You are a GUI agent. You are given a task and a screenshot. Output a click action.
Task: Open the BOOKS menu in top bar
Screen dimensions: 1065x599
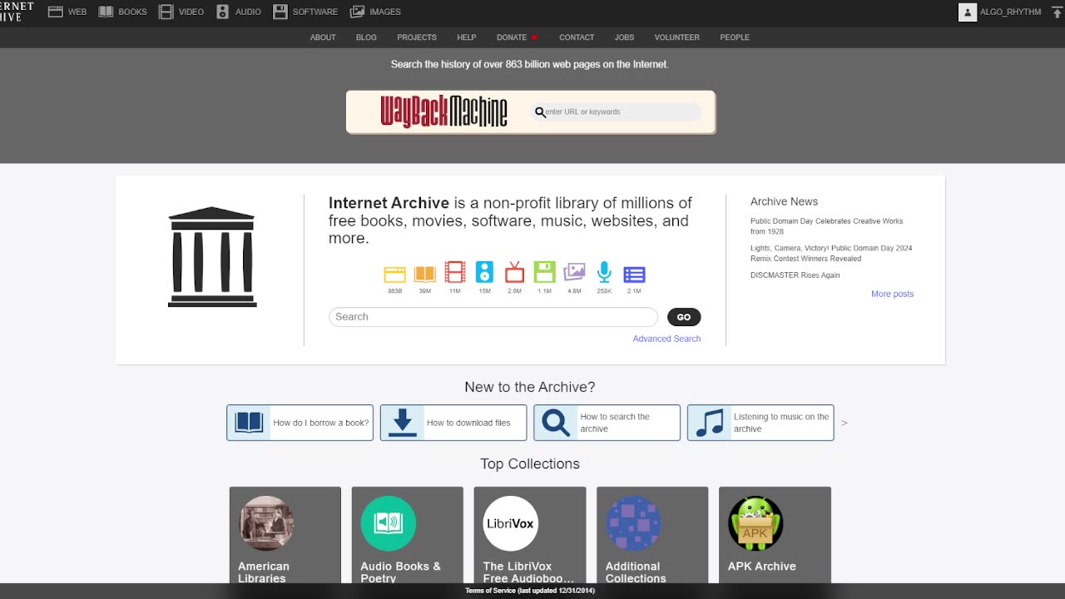click(122, 12)
